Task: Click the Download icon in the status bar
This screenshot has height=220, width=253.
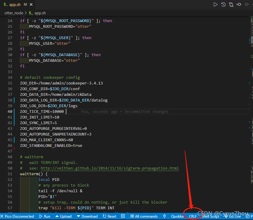Action: pyautogui.click(x=87, y=216)
